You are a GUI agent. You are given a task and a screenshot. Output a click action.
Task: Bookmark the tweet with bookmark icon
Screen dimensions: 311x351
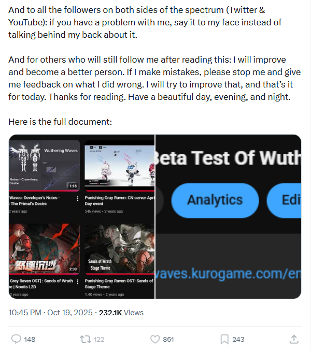224,339
